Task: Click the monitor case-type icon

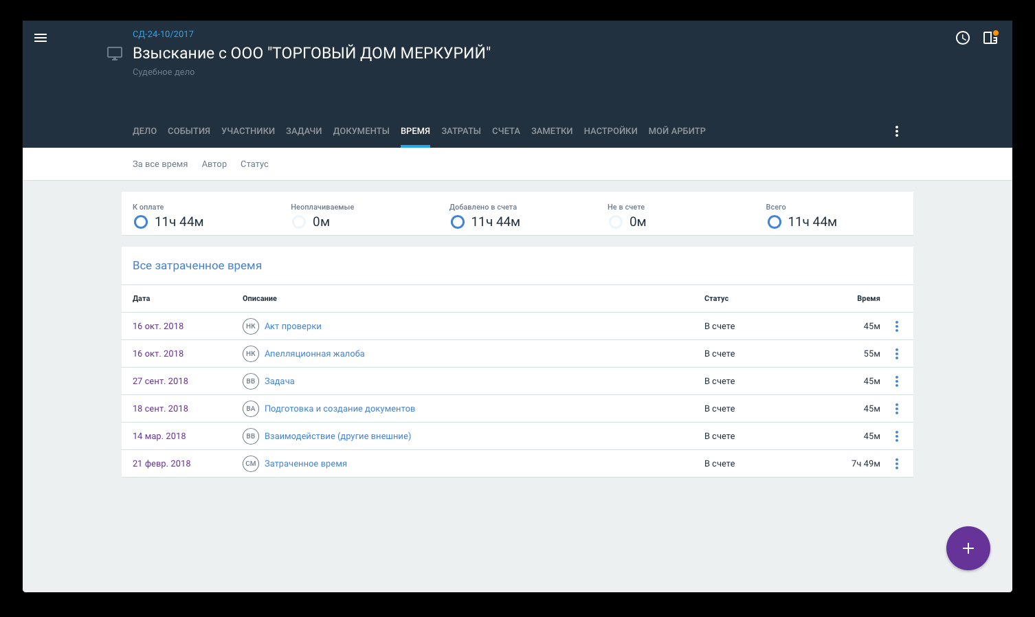Action: [115, 54]
